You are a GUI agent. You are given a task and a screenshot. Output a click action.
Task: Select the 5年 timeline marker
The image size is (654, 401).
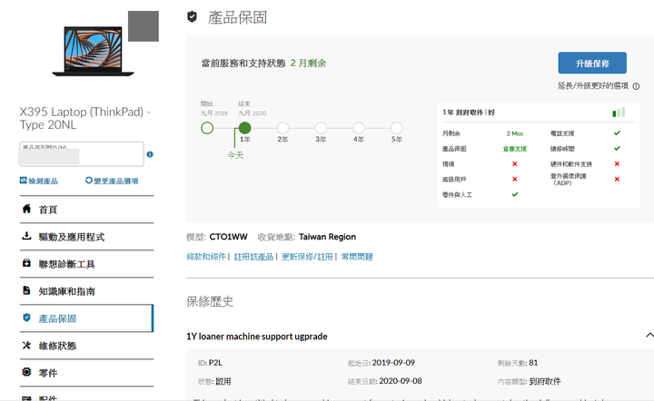point(397,128)
